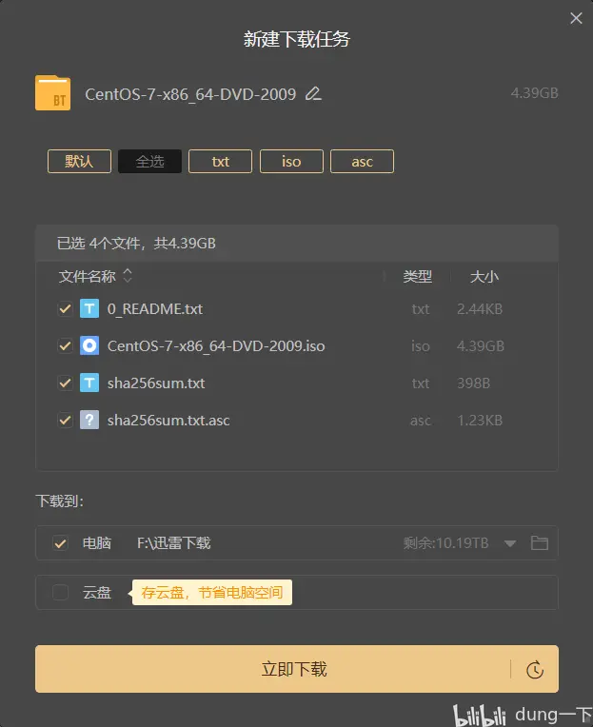Select the 默认 filter

(x=79, y=162)
